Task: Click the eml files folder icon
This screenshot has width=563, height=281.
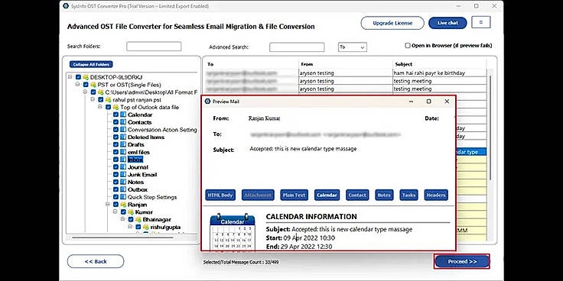Action: (123, 152)
